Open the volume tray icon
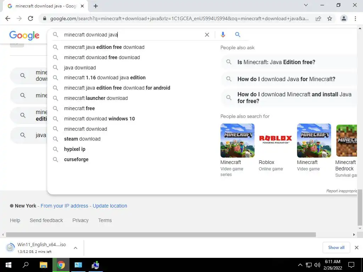This screenshot has height=272, width=363. tap(317, 265)
